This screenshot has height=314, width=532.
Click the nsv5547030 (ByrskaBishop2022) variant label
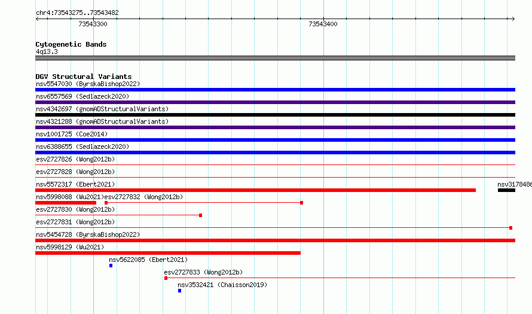click(88, 84)
